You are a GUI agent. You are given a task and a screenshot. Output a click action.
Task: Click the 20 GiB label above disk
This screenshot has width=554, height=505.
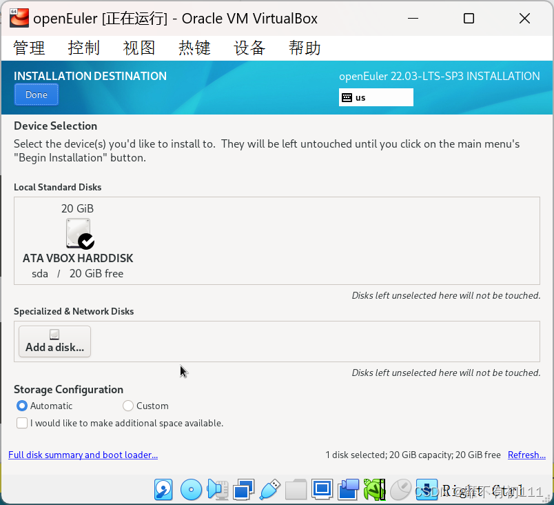(77, 208)
